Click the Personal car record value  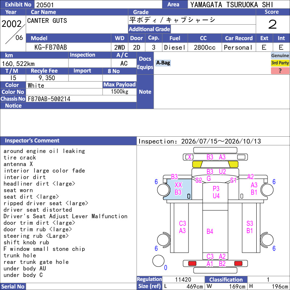238,47
